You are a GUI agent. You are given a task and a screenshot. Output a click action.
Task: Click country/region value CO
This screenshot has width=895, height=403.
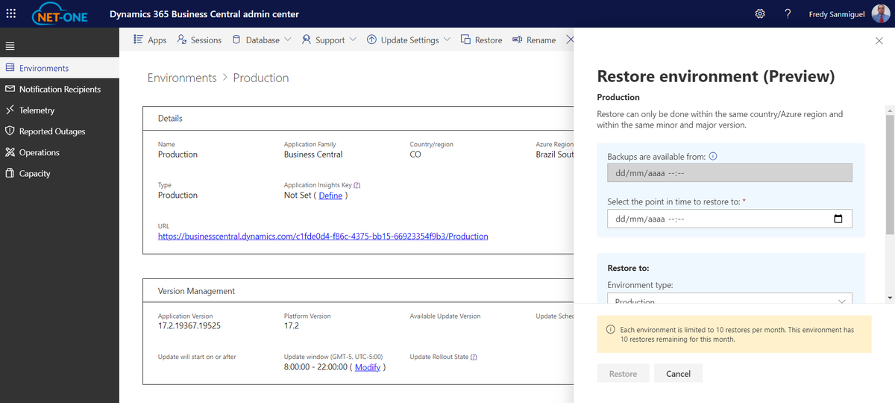click(415, 154)
